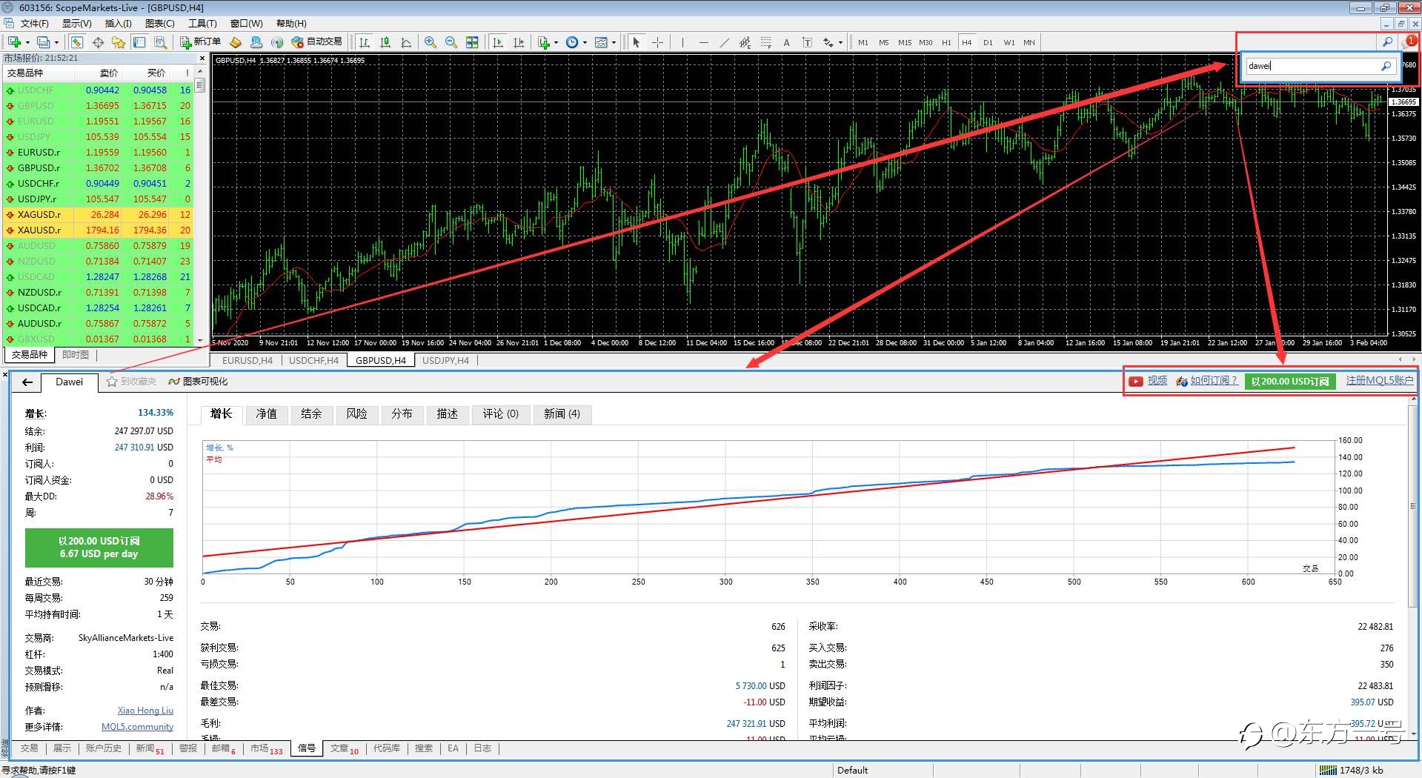The width and height of the screenshot is (1422, 778).
Task: Open the 净值 tab in signal view
Action: tap(266, 413)
